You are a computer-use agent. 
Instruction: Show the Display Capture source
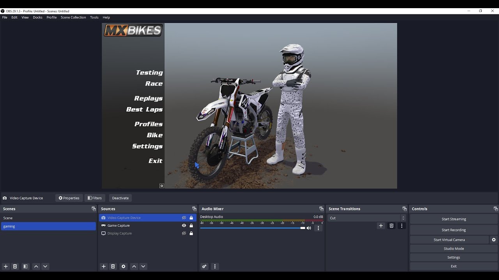(184, 233)
